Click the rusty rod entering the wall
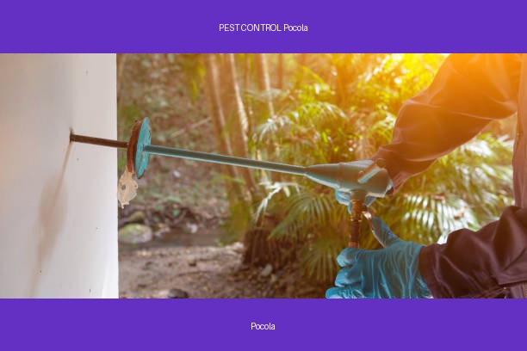527x351 pixels. click(x=98, y=141)
